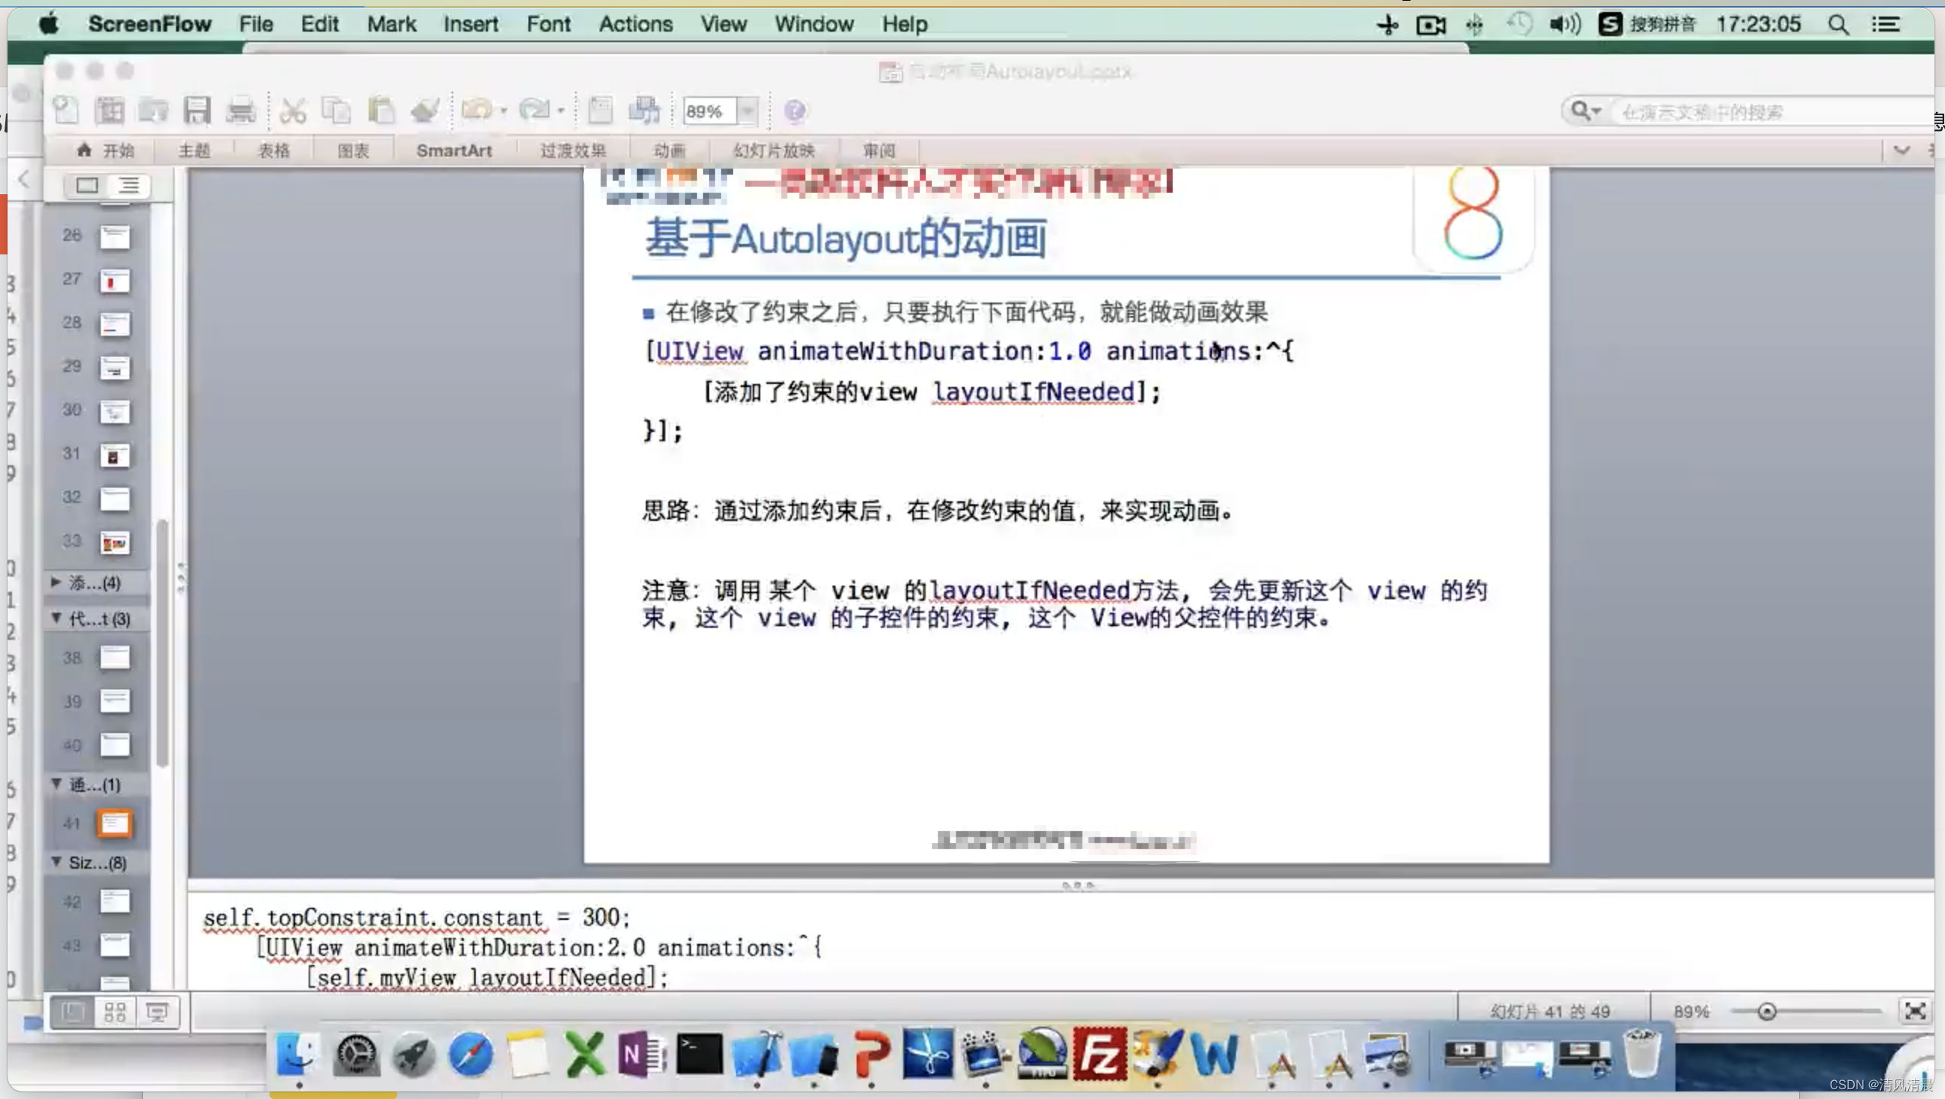
Task: Open Safari from Dock
Action: click(x=470, y=1054)
